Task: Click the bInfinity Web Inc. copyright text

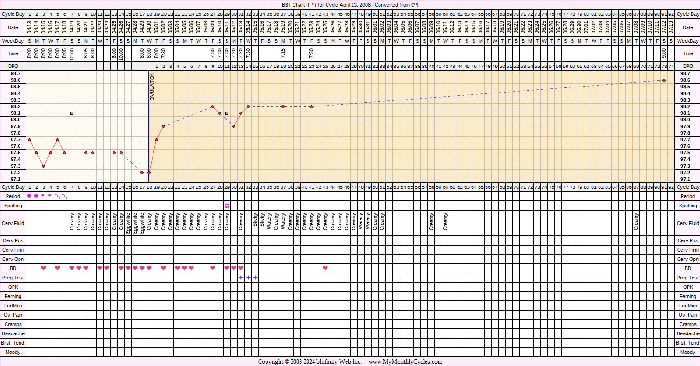Action: click(x=332, y=362)
